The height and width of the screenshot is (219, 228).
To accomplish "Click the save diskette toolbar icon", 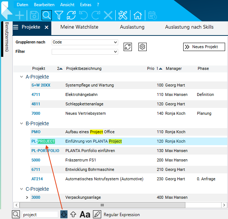I will 34,15.
